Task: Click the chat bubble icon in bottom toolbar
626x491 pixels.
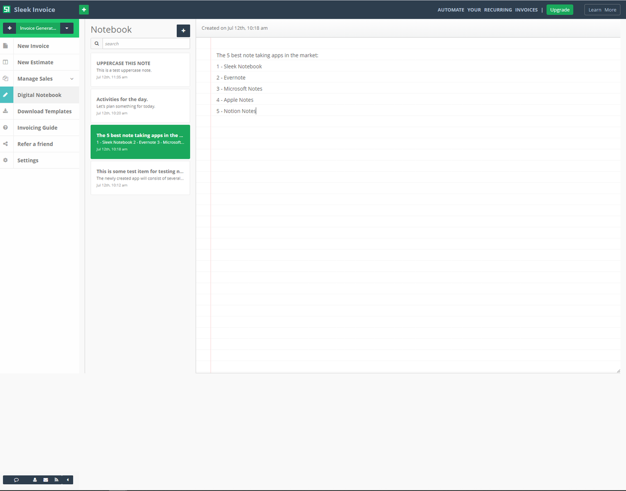Action: 16,480
